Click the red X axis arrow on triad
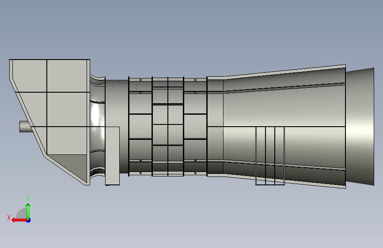383x248 pixels. (19, 220)
